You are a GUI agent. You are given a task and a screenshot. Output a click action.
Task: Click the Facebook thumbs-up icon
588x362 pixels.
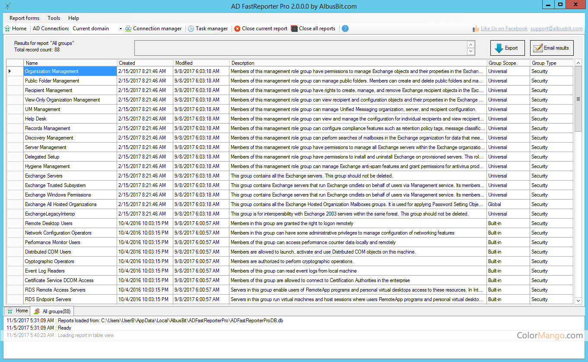pyautogui.click(x=476, y=29)
